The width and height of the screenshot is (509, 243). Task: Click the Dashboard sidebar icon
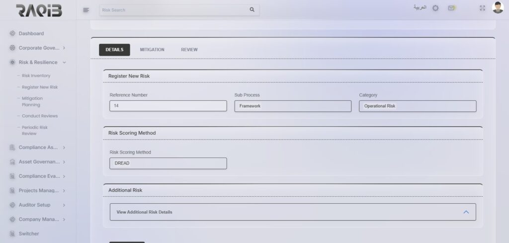12,33
